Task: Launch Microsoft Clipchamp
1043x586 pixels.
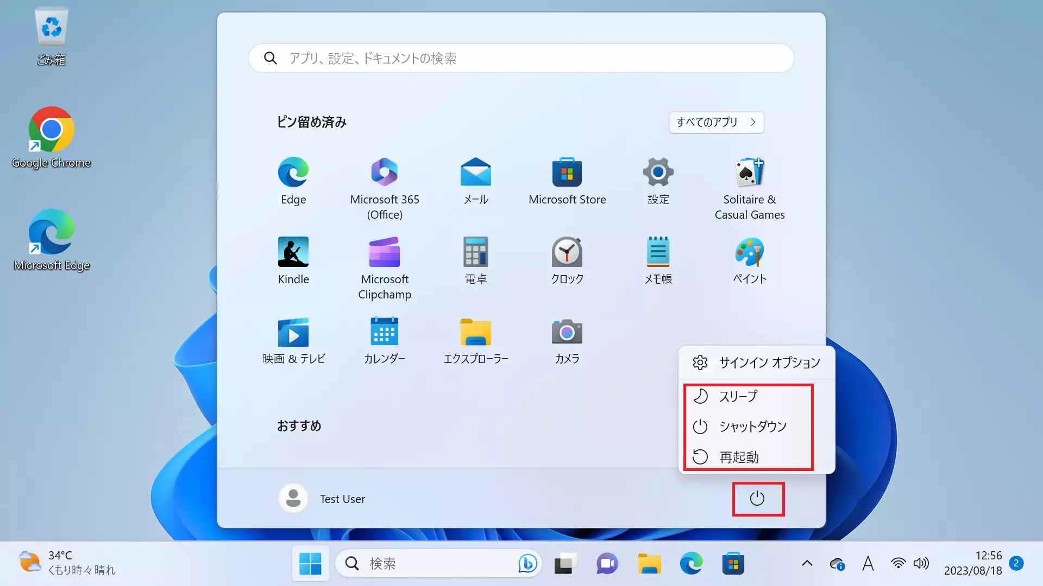Action: click(385, 269)
